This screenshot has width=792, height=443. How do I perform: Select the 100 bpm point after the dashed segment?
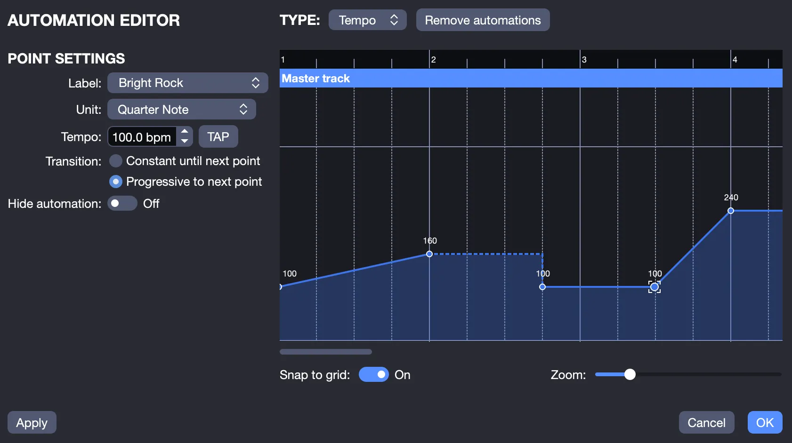click(542, 287)
